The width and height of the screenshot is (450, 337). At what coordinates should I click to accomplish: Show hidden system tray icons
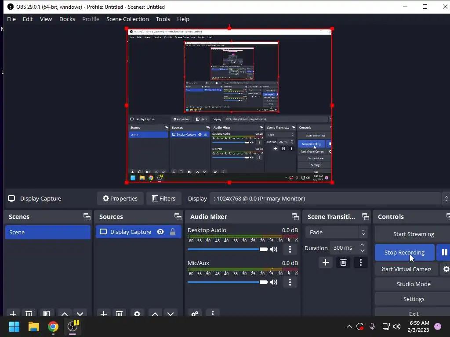tap(349, 326)
